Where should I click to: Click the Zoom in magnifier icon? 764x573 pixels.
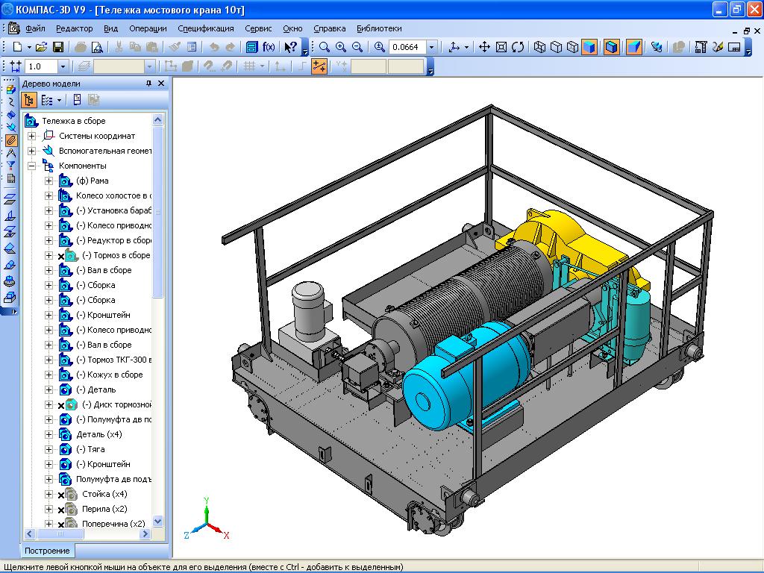click(341, 47)
